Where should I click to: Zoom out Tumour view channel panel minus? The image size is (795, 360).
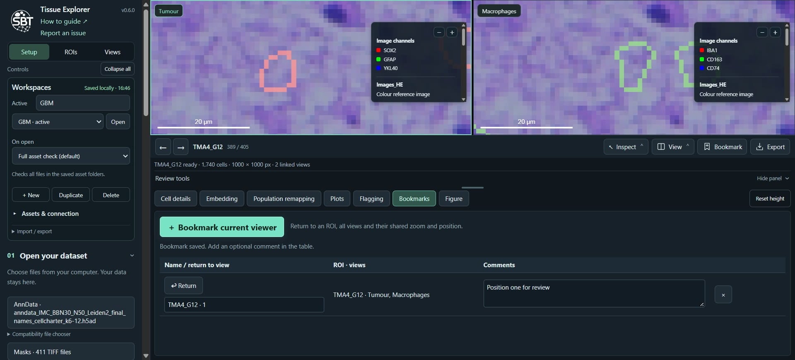(439, 32)
